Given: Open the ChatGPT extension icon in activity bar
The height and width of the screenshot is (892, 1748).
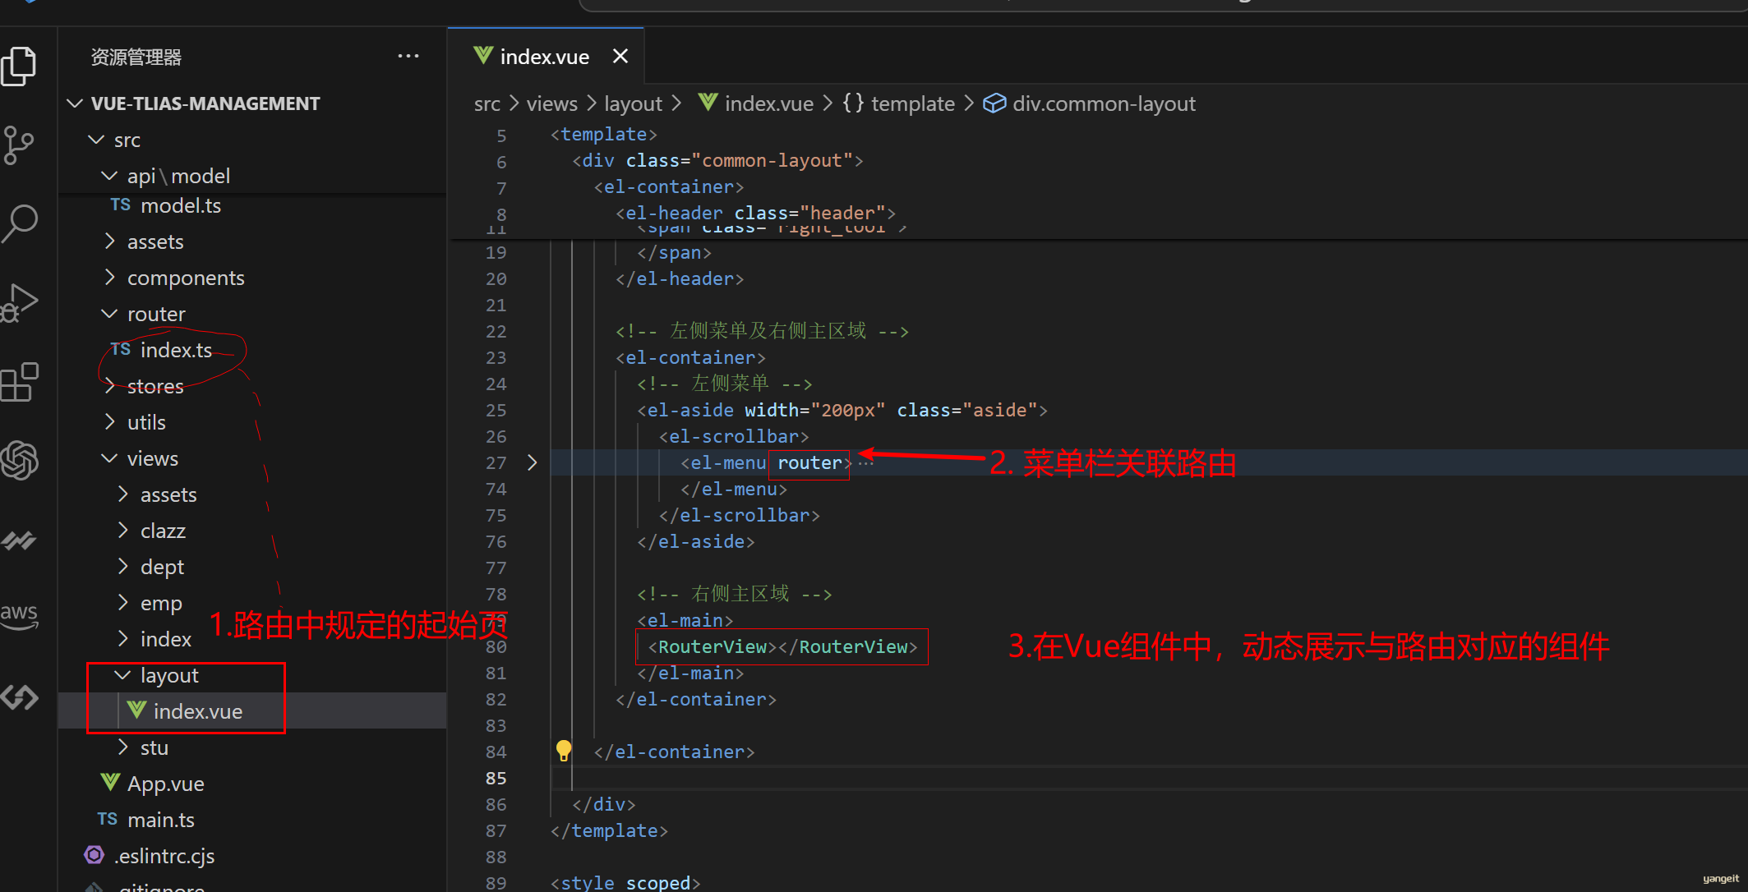Looking at the screenshot, I should (20, 460).
